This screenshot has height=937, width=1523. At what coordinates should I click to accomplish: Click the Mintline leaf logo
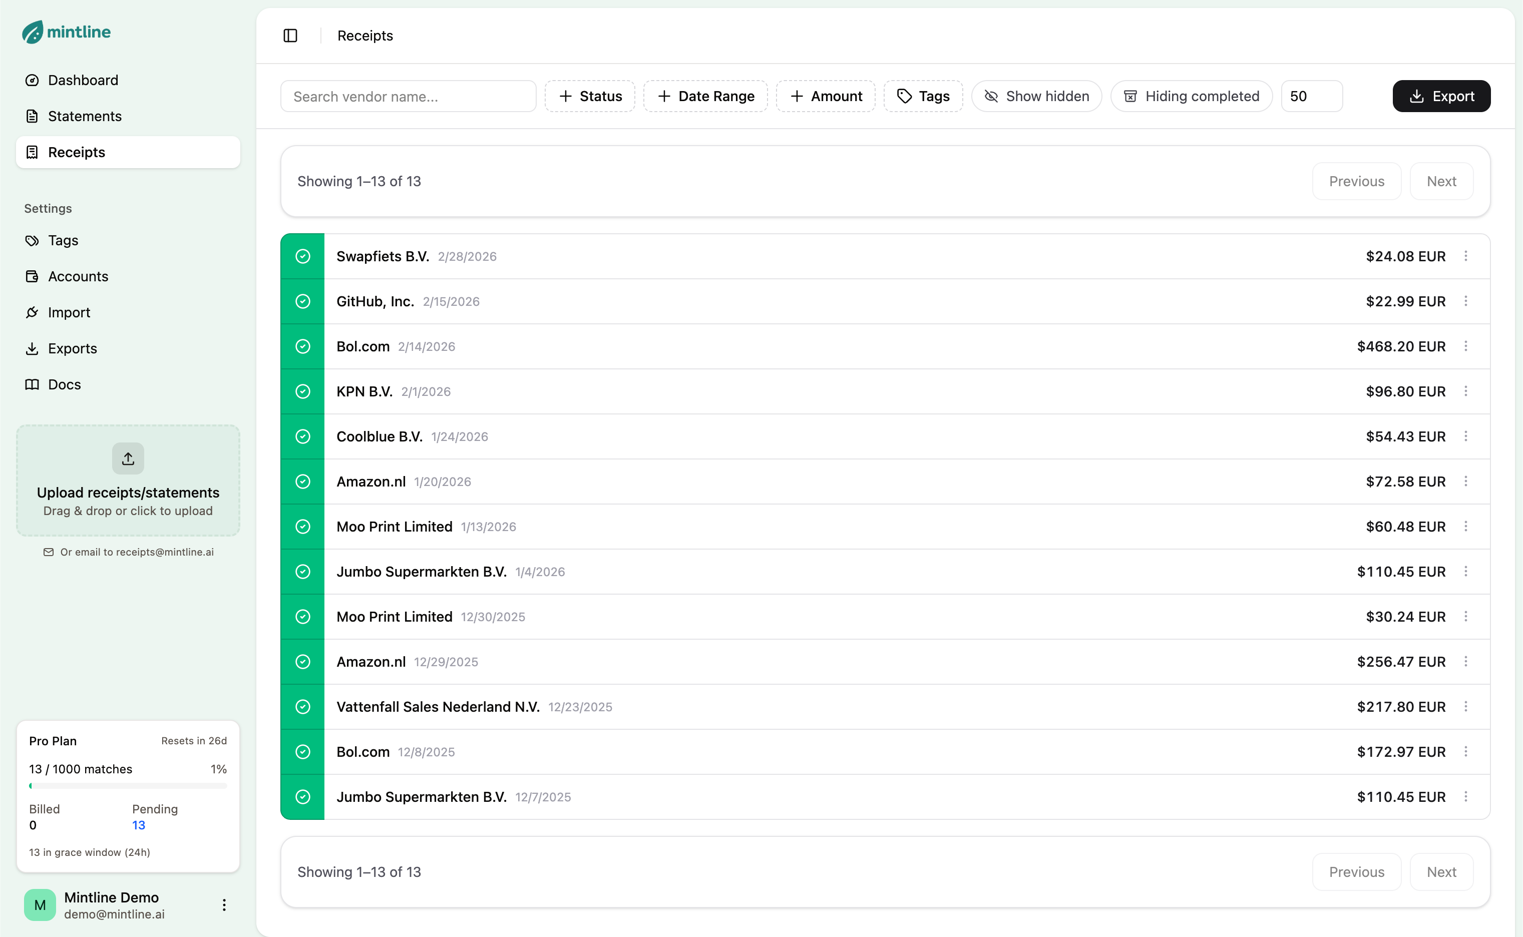[33, 32]
